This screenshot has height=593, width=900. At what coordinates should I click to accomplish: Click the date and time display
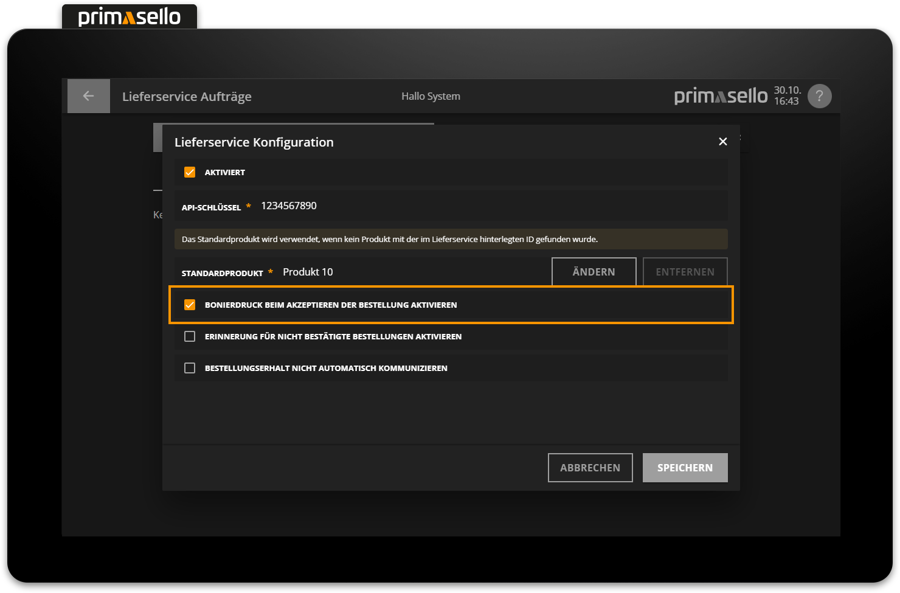pyautogui.click(x=787, y=95)
